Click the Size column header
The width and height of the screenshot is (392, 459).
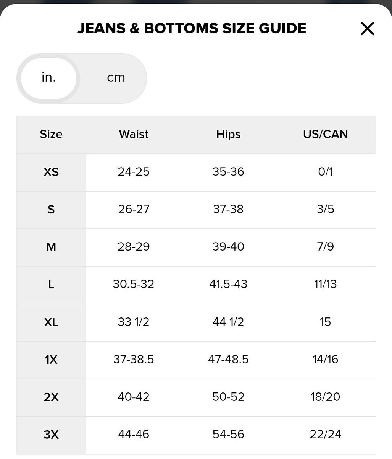51,134
